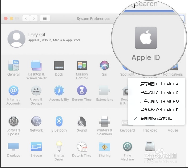Viewport: 188px width, 168px height.
Task: Click the magnified Apple ID icon
Action: coord(146,38)
